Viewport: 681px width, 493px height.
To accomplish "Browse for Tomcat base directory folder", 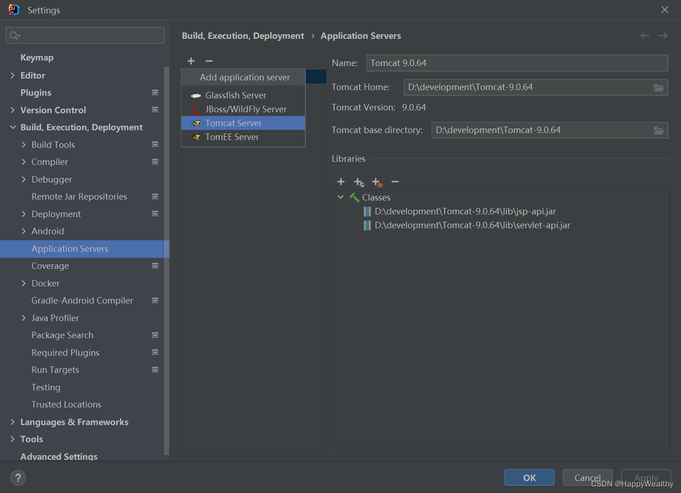I will click(659, 130).
